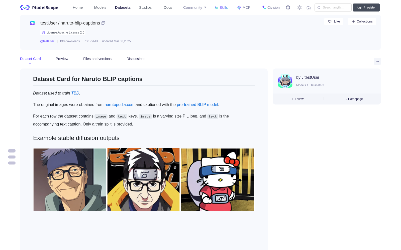Open the ninja with glasses example image
This screenshot has height=250, width=401.
[x=143, y=180]
